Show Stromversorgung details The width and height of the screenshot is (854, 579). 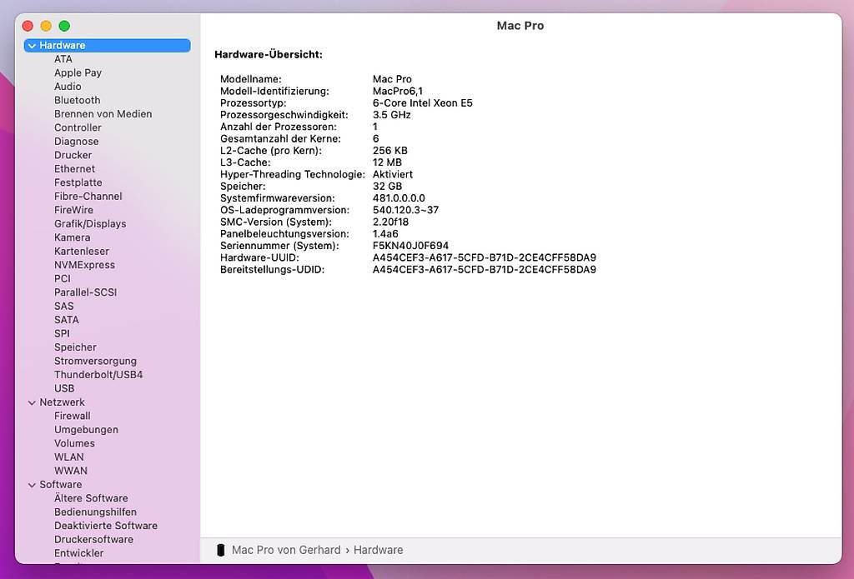[95, 361]
